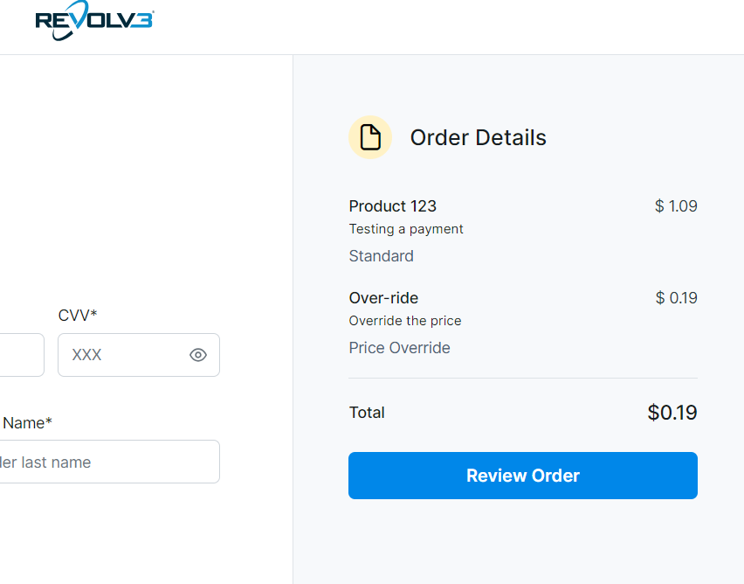This screenshot has width=744, height=584.
Task: Toggle CVV visibility with the eye icon
Action: point(197,355)
